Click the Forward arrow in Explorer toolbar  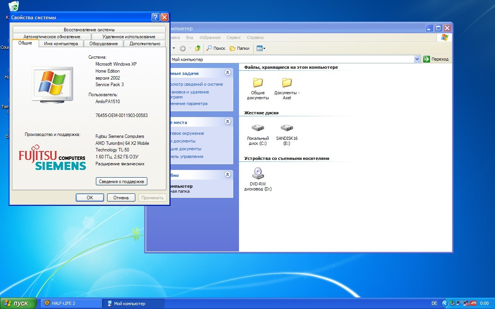coord(183,48)
